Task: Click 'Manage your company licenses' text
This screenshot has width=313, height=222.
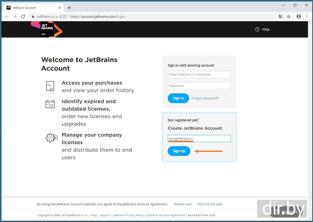Action: (x=92, y=139)
